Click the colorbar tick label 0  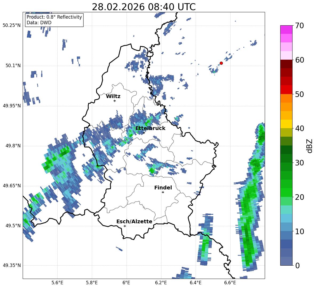click(297, 266)
